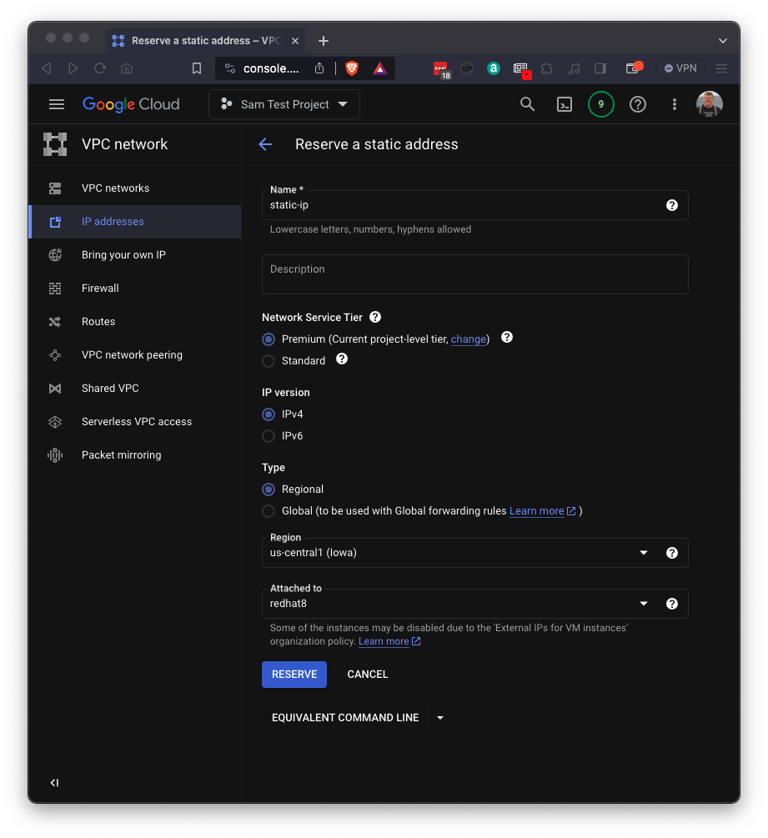Screen dimensions: 768x838
Task: Select the Reserve a static address browser tab
Action: (205, 41)
